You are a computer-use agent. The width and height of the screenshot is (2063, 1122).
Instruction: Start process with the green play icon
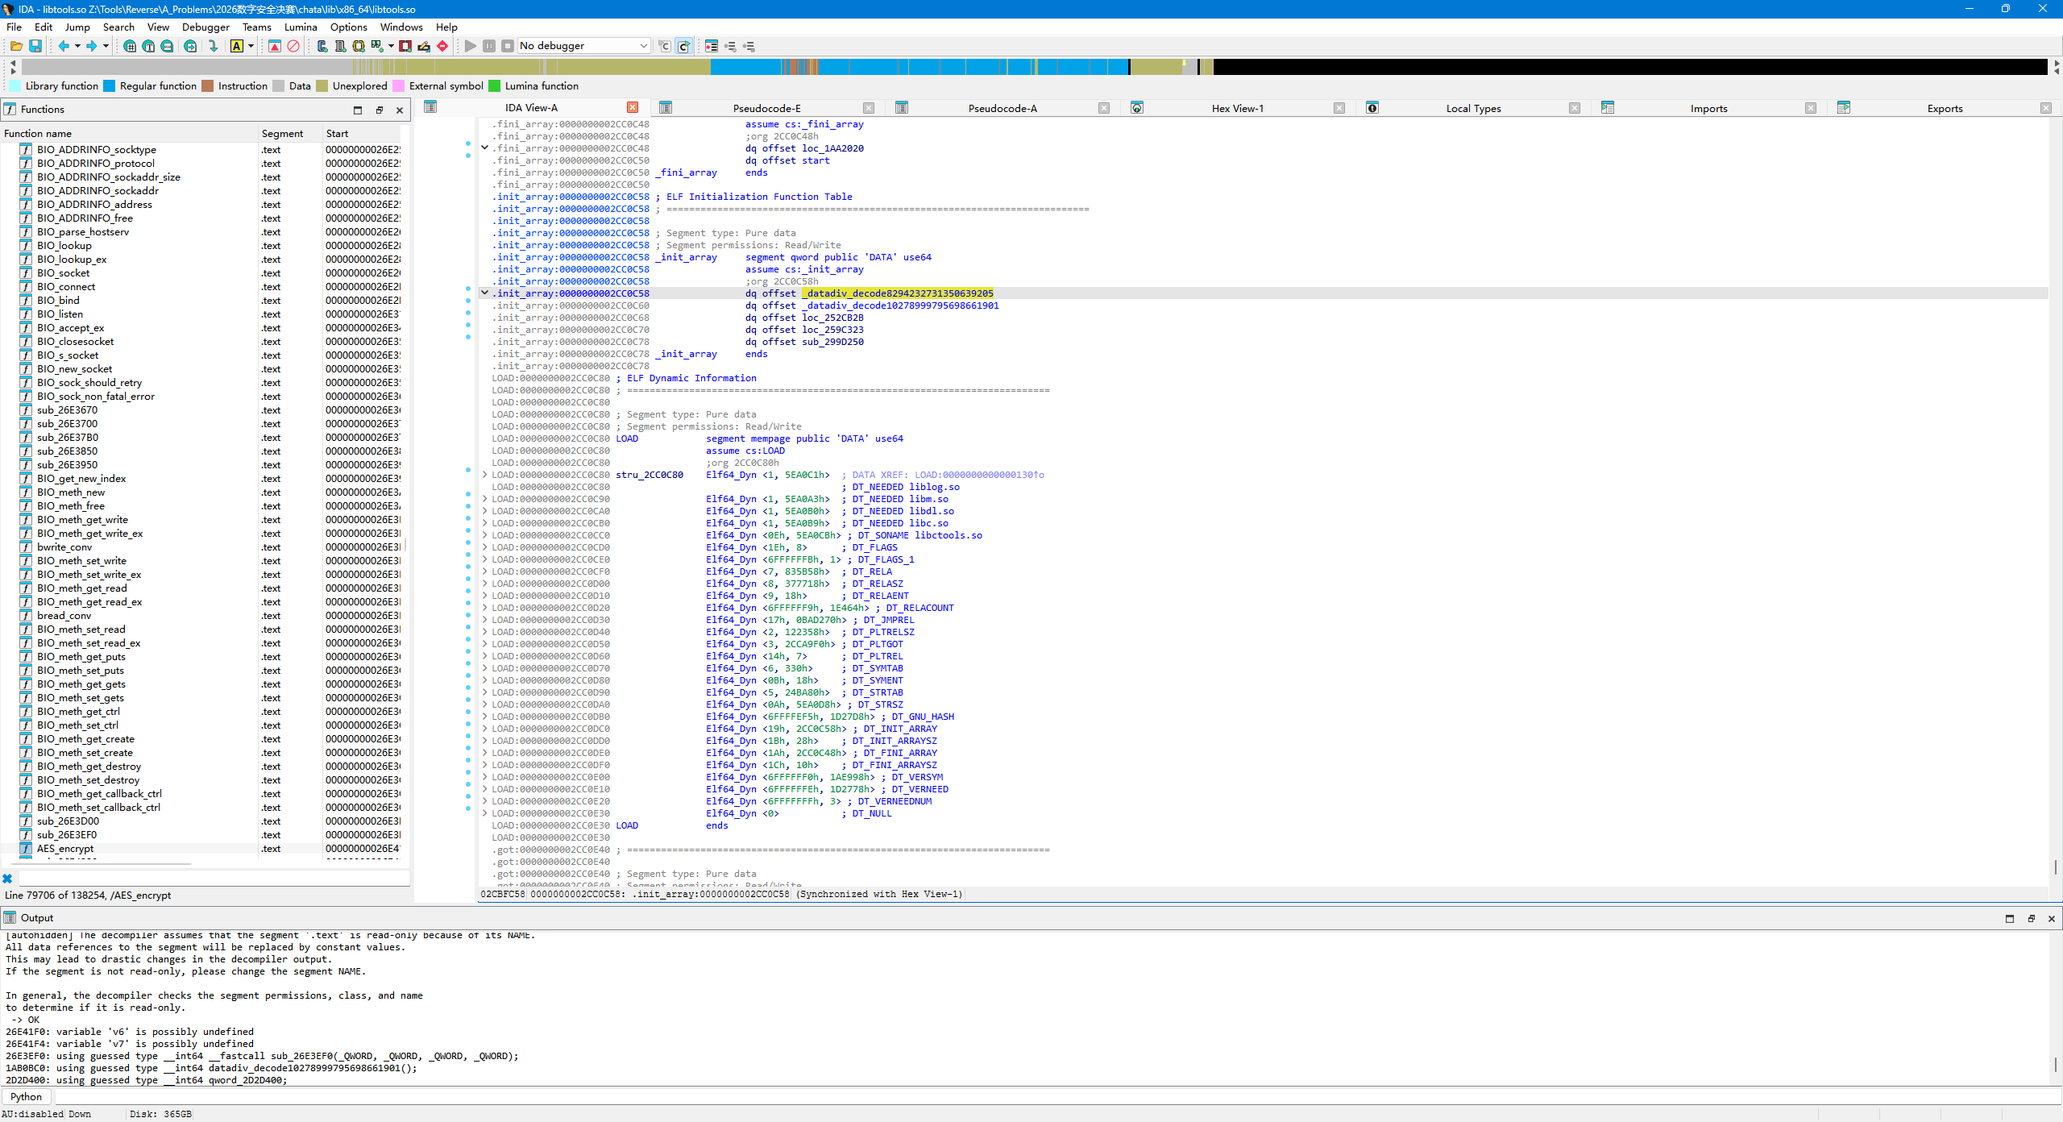[471, 46]
